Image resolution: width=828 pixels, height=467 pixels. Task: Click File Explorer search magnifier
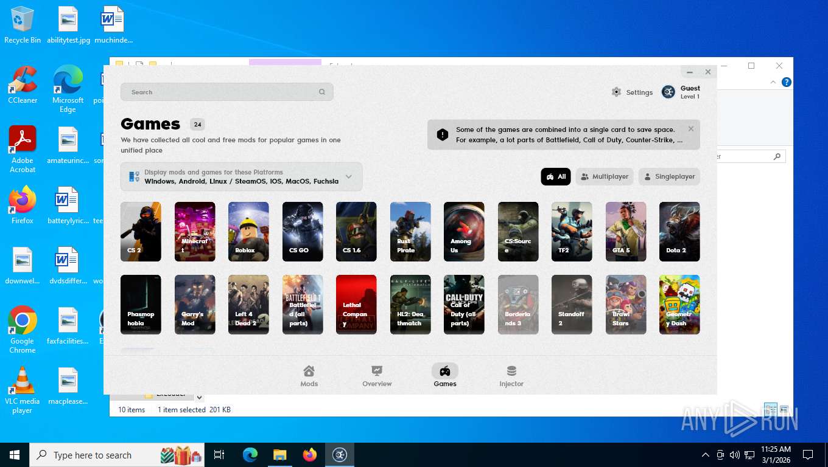(x=777, y=156)
